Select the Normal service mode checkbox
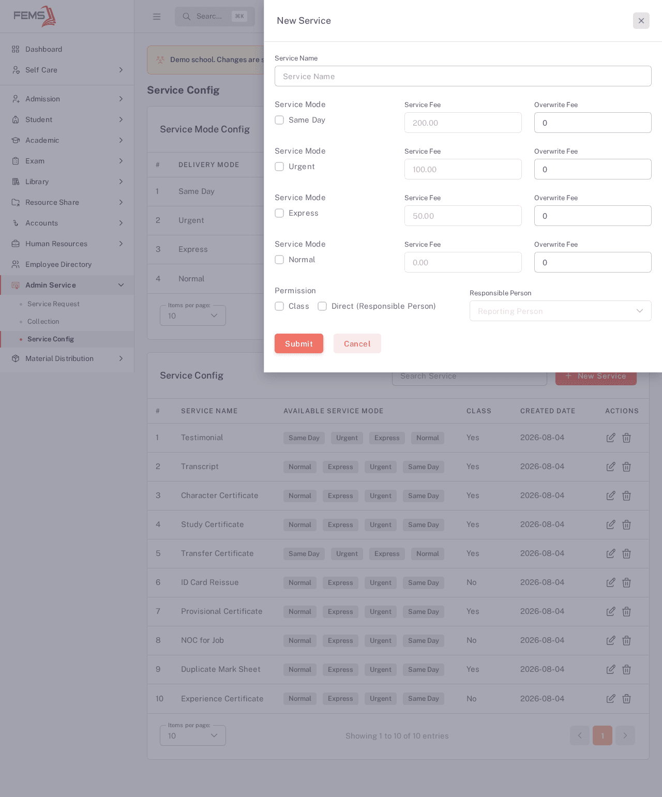The image size is (662, 797). point(279,260)
